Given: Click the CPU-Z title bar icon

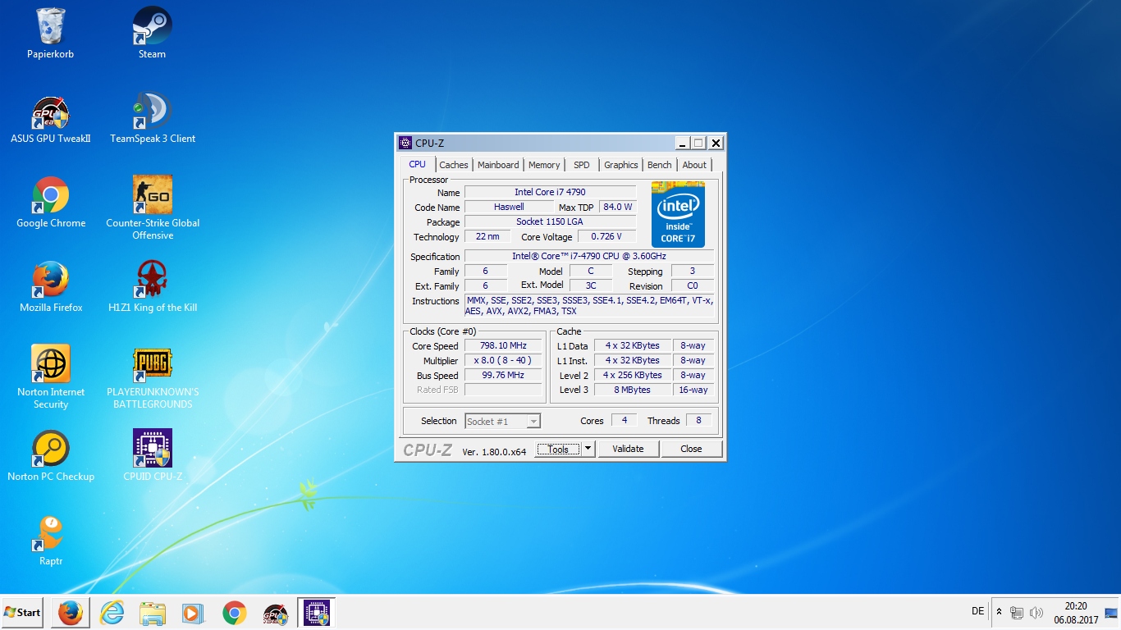Looking at the screenshot, I should [x=405, y=143].
